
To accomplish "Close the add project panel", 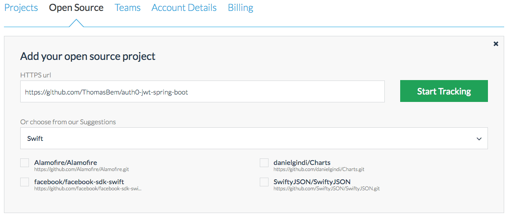I will tap(496, 44).
